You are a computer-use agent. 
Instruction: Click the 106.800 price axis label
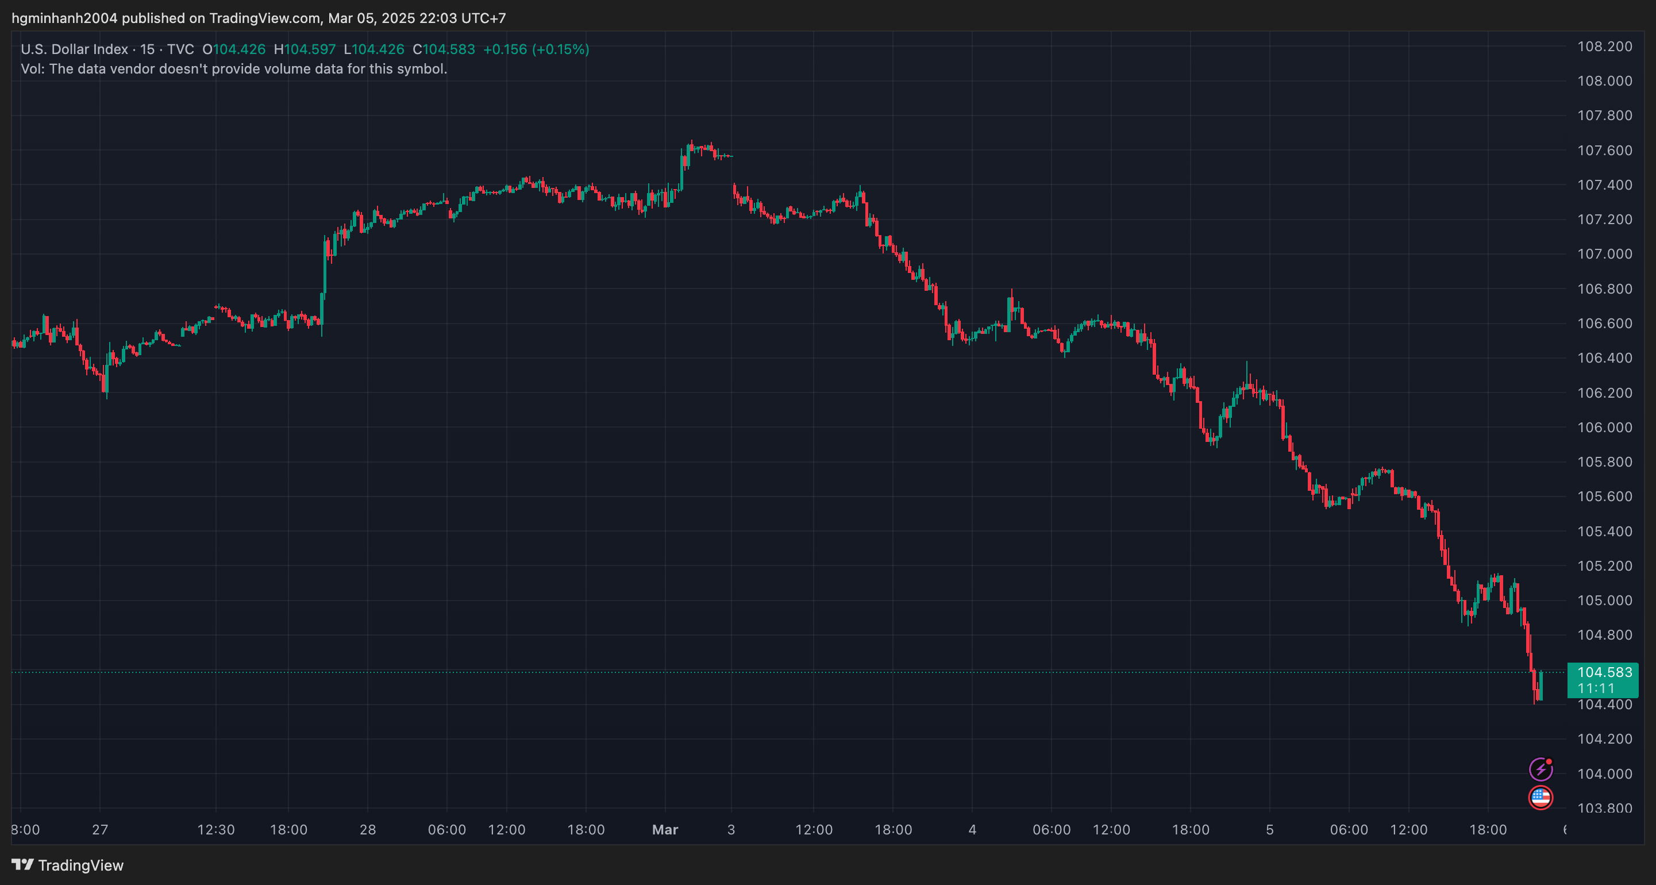1604,289
